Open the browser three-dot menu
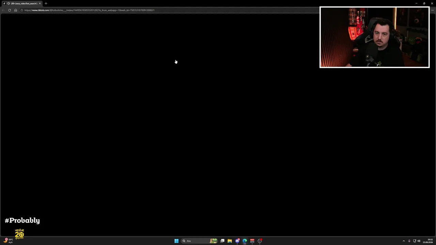The height and width of the screenshot is (245, 436). [x=433, y=10]
